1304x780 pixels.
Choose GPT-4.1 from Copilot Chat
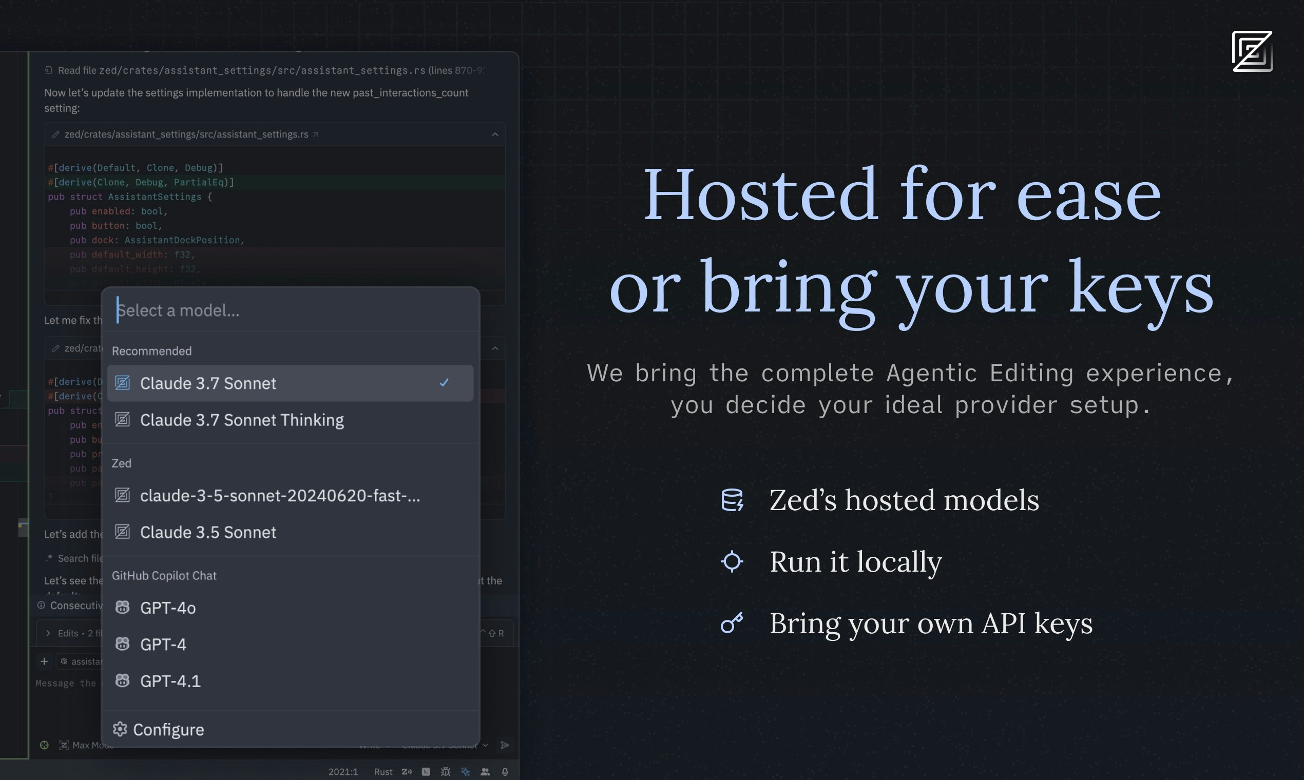[170, 681]
